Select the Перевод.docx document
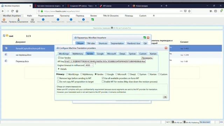Image resolution: width=224 pixels, height=126 pixels. (22, 61)
